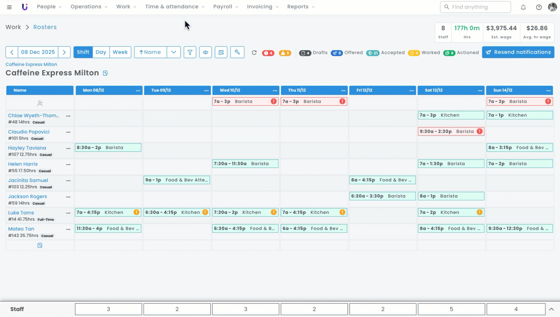Open the filter funnel icon
Screen dimensions: 560x317
pos(190,53)
